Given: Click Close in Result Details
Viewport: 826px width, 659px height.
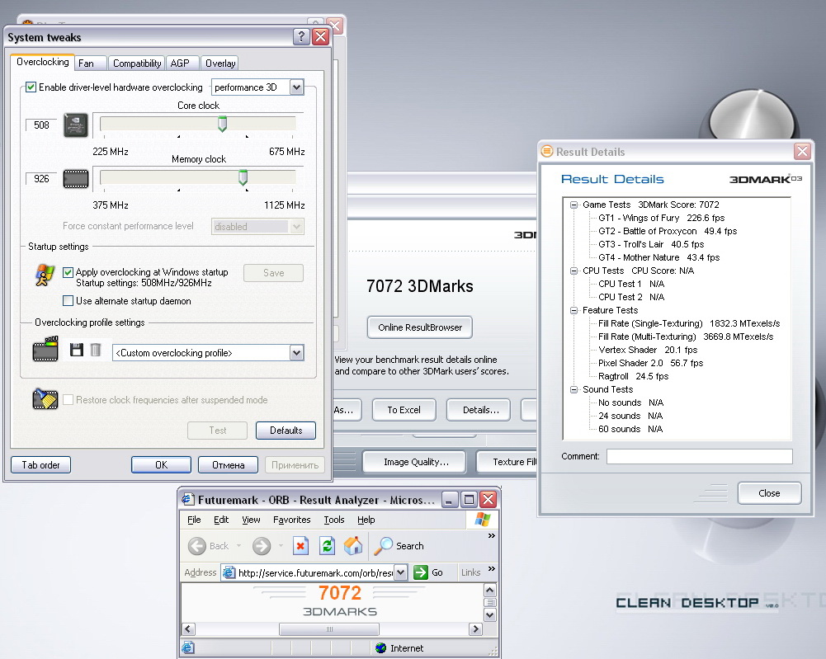Looking at the screenshot, I should (769, 493).
